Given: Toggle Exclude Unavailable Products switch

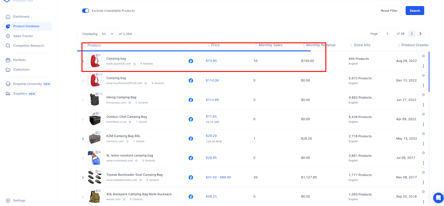Looking at the screenshot, I should pyautogui.click(x=85, y=11).
